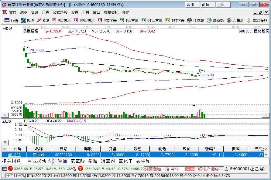Click the 客服 button in title bar
Viewport: 271px width, 180px height.
192,5
